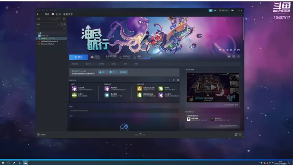Open the friends notification icon in header

pyautogui.click(x=215, y=11)
